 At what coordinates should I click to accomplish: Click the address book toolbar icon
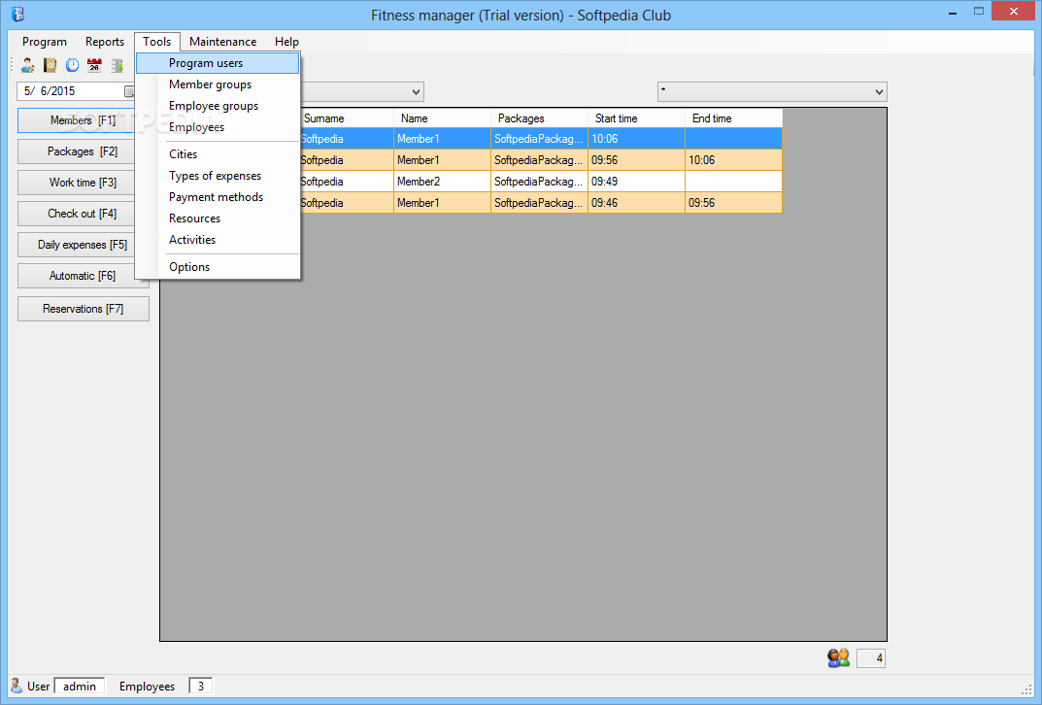[50, 65]
